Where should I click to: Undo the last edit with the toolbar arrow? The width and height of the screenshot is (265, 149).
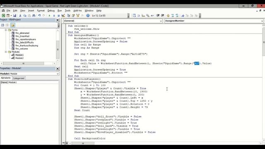coord(39,16)
